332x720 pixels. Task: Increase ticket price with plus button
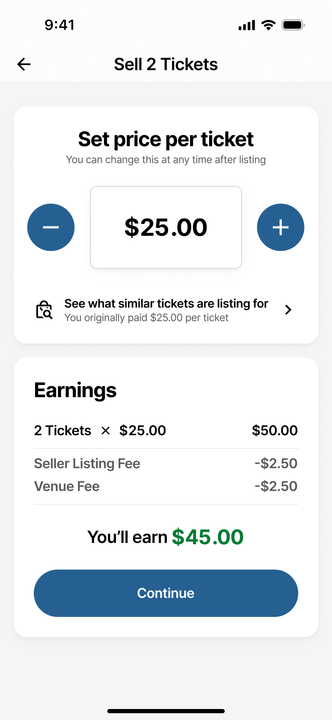(280, 227)
